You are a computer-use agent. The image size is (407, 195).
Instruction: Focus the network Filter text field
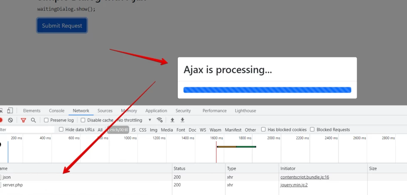(x=27, y=129)
